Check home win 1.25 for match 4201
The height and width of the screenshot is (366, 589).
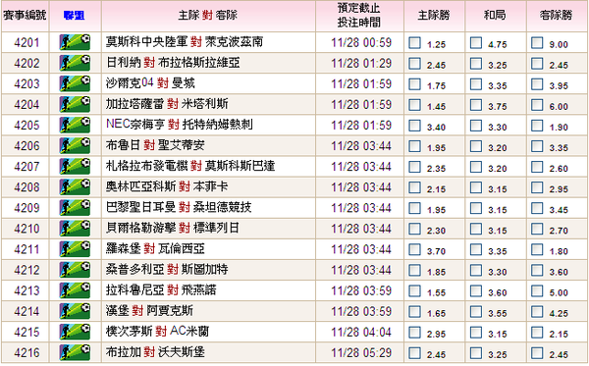point(414,43)
